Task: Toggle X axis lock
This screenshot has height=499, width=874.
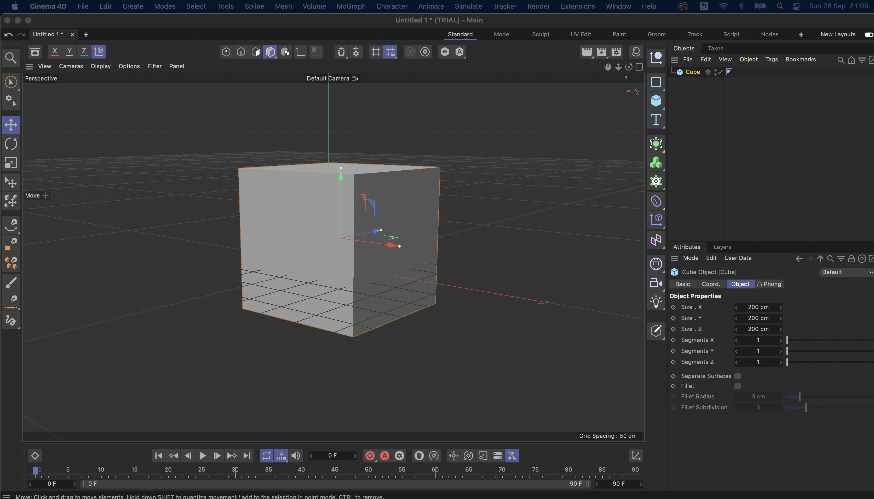Action: 55,52
